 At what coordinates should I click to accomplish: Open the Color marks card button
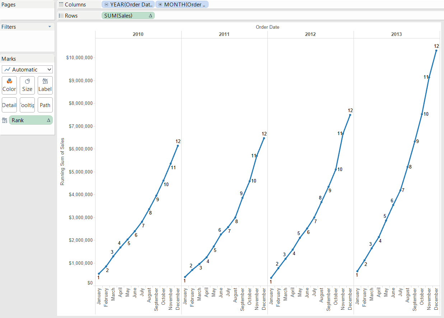9,86
